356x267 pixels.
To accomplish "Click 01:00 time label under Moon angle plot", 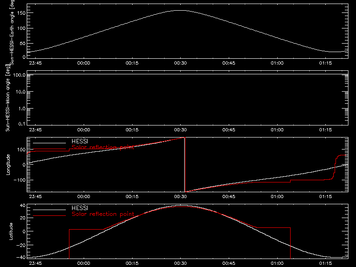I will (x=277, y=130).
